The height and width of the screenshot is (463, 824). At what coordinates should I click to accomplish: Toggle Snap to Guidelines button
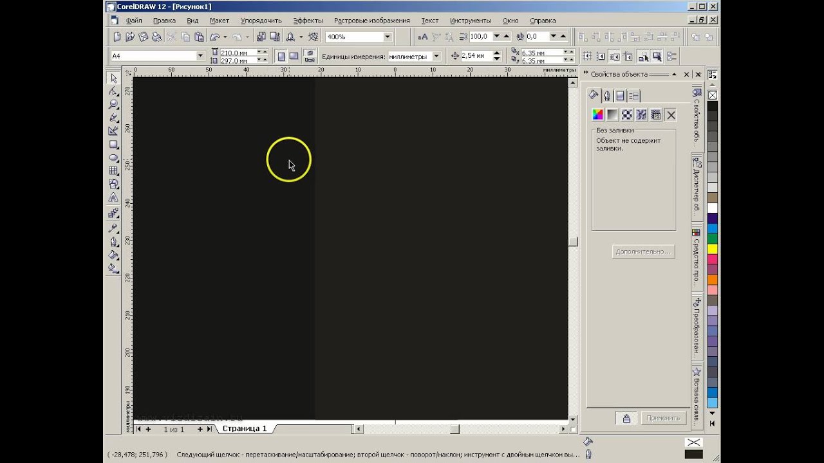coord(601,57)
